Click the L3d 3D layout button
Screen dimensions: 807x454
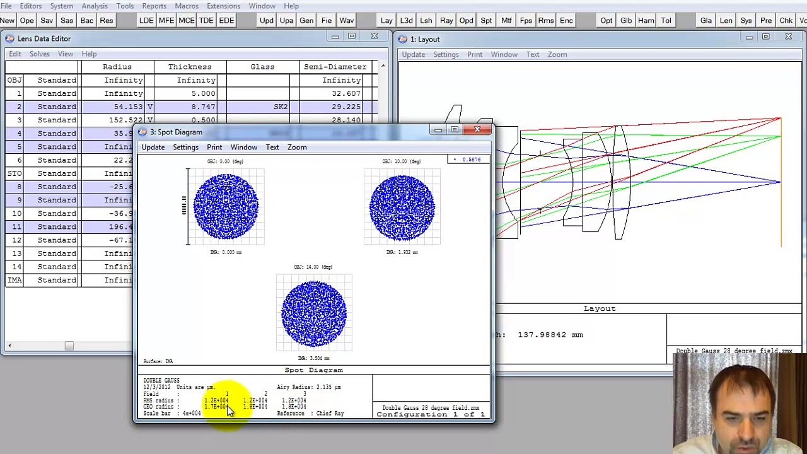(407, 20)
